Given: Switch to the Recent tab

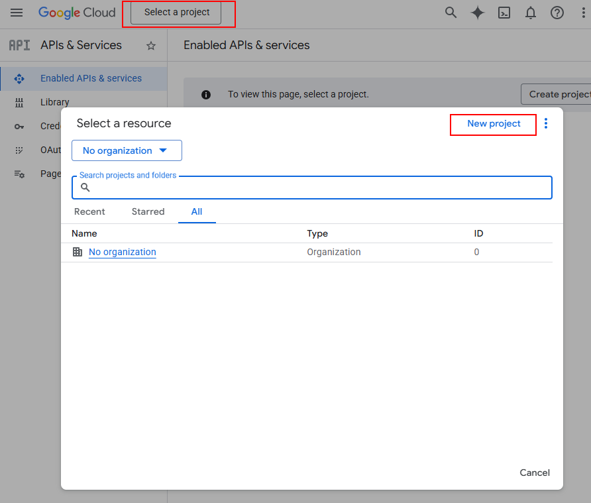Looking at the screenshot, I should point(89,211).
